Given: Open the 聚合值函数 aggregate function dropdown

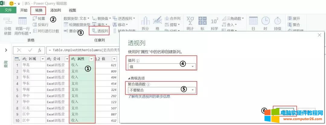Looking at the screenshot, I should pos(193,90).
